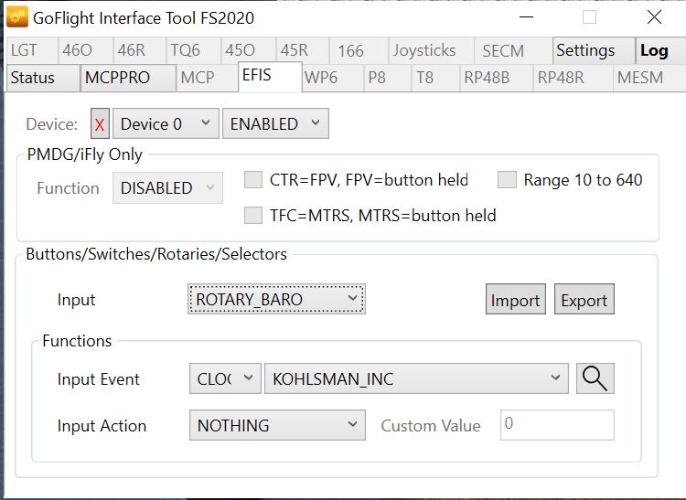Go to the Status tab
686x500 pixels.
click(x=32, y=78)
